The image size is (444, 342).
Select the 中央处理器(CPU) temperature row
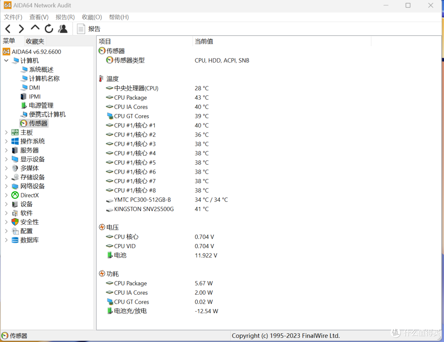tap(157, 88)
